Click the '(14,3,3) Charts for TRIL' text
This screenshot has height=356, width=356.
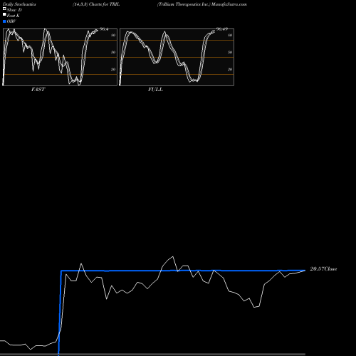click(x=96, y=4)
